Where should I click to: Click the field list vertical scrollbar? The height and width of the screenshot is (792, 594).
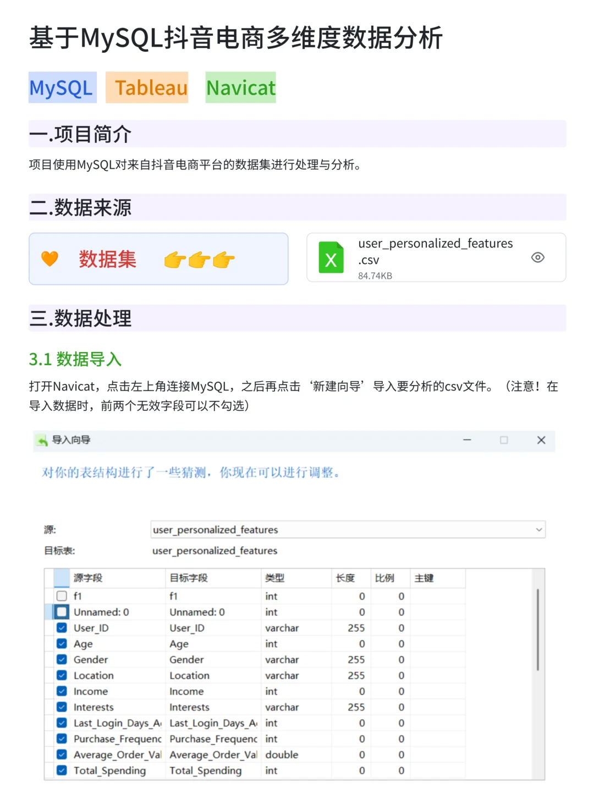coord(538,630)
